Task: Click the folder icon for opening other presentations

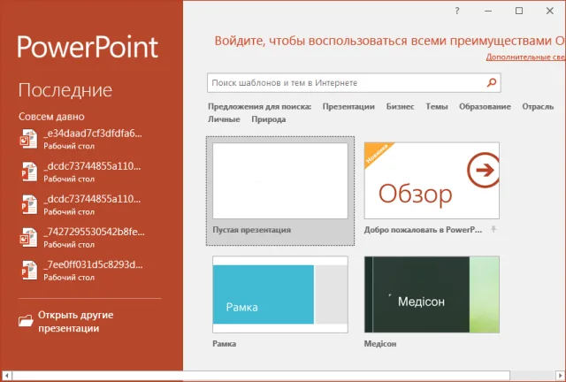Action: (x=26, y=320)
